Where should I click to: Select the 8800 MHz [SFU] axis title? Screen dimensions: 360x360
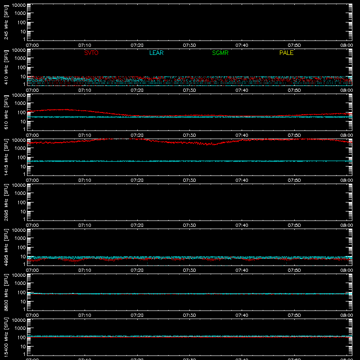6,292
